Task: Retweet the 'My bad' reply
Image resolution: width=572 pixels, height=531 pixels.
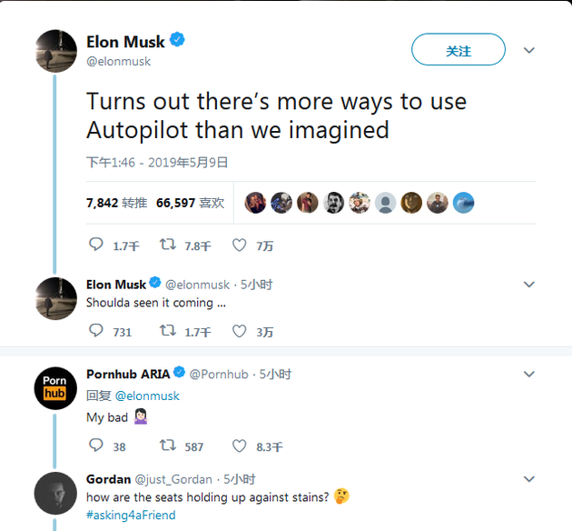Action: pyautogui.click(x=168, y=446)
